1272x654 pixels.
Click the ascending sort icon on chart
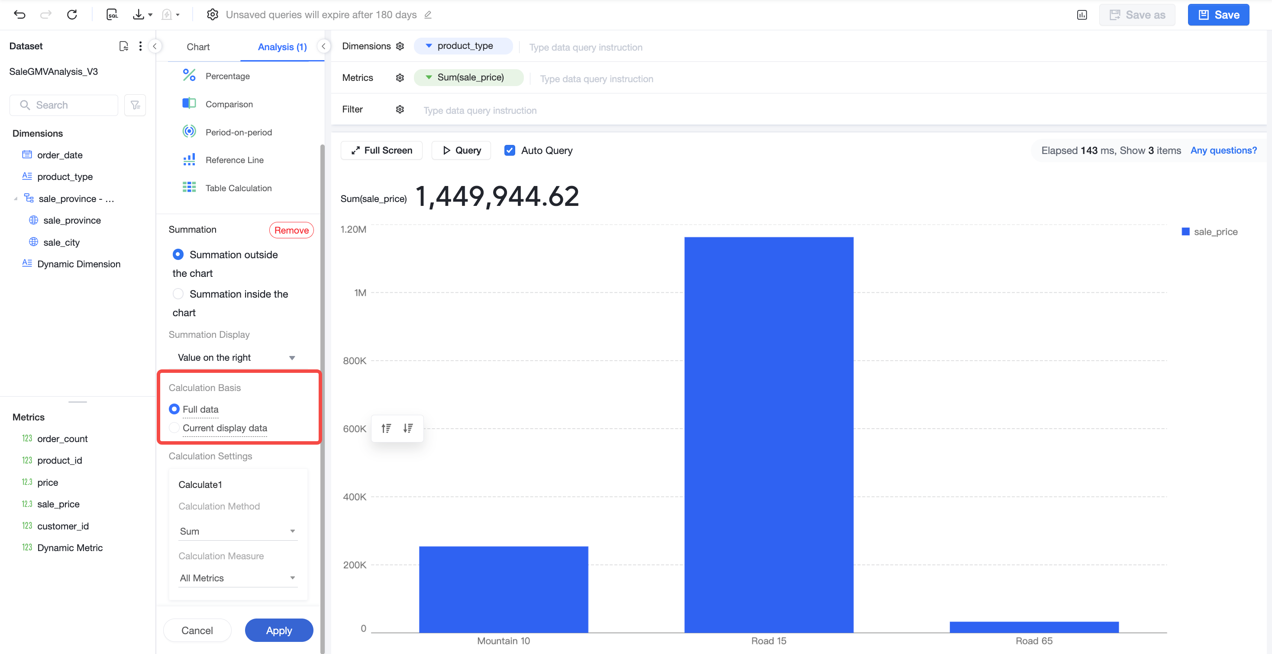click(x=386, y=428)
